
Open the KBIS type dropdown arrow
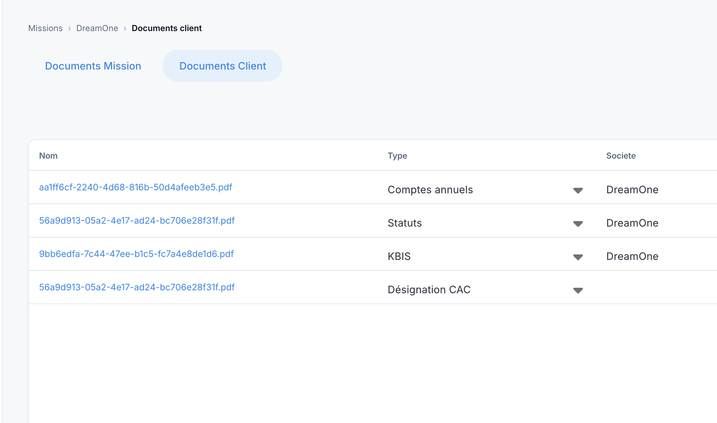pos(578,257)
